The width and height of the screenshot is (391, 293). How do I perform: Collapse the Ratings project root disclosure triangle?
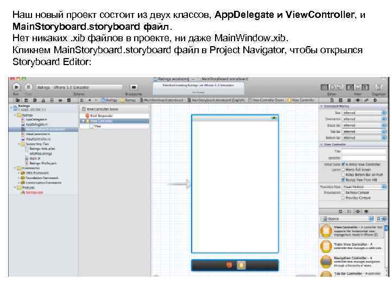(x=11, y=107)
